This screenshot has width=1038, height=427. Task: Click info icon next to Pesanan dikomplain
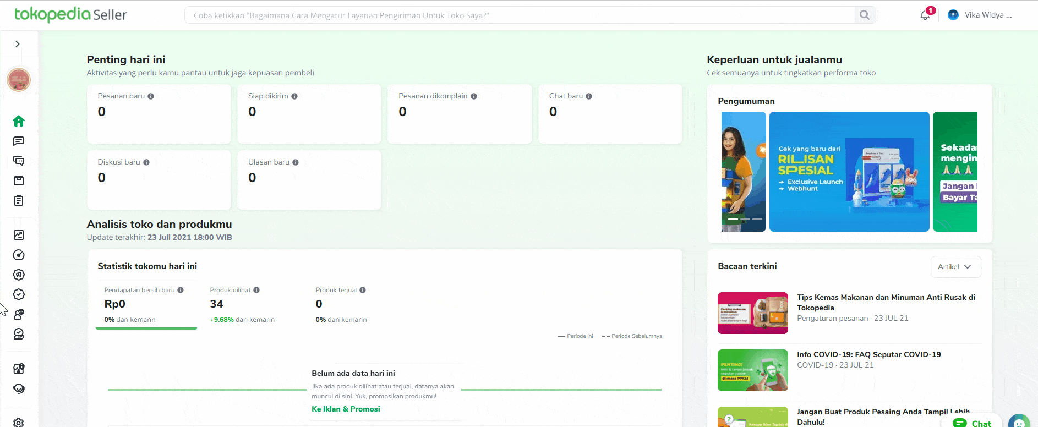(x=474, y=96)
